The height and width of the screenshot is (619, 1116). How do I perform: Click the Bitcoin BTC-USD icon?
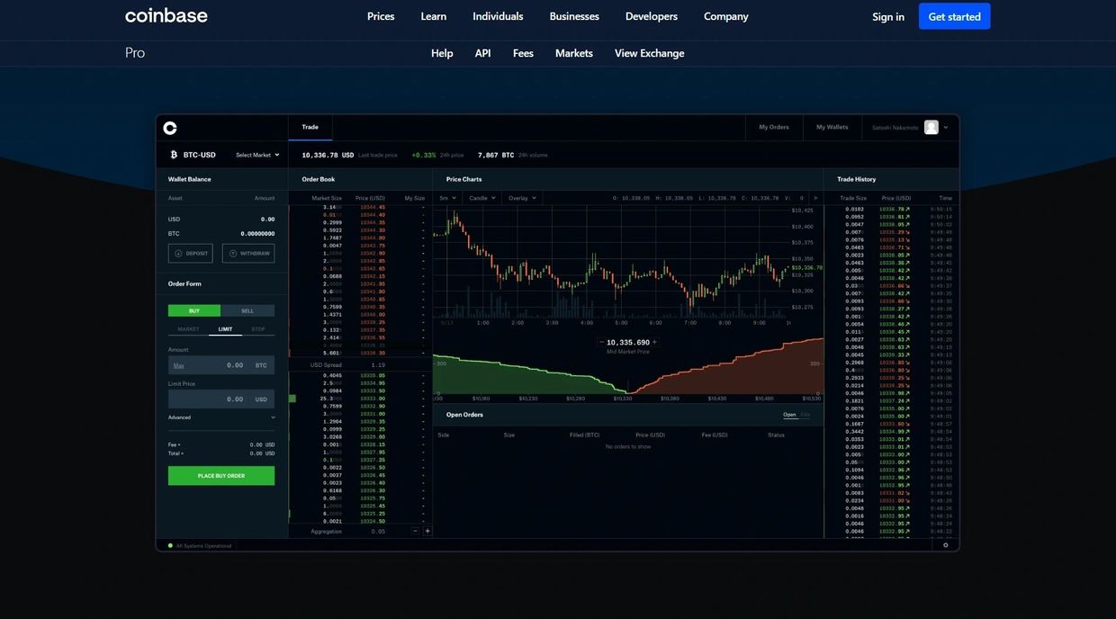[174, 155]
